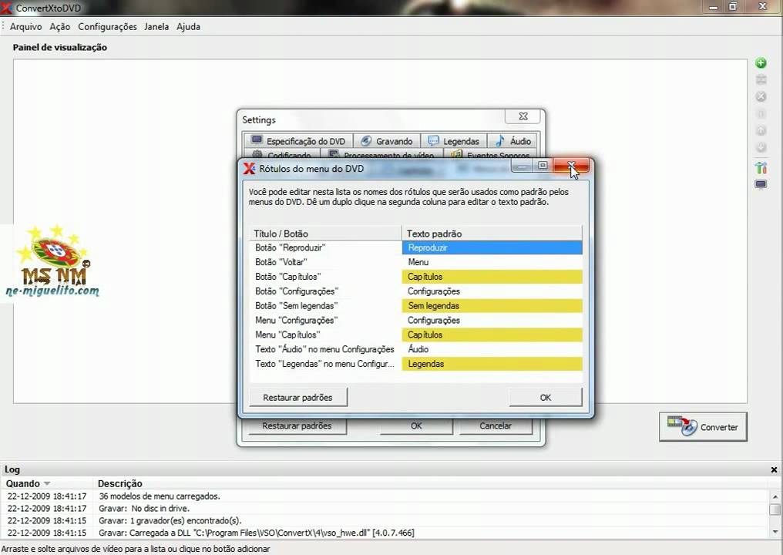Select row Botão "Sem legendas"
783x555 pixels.
[325, 306]
